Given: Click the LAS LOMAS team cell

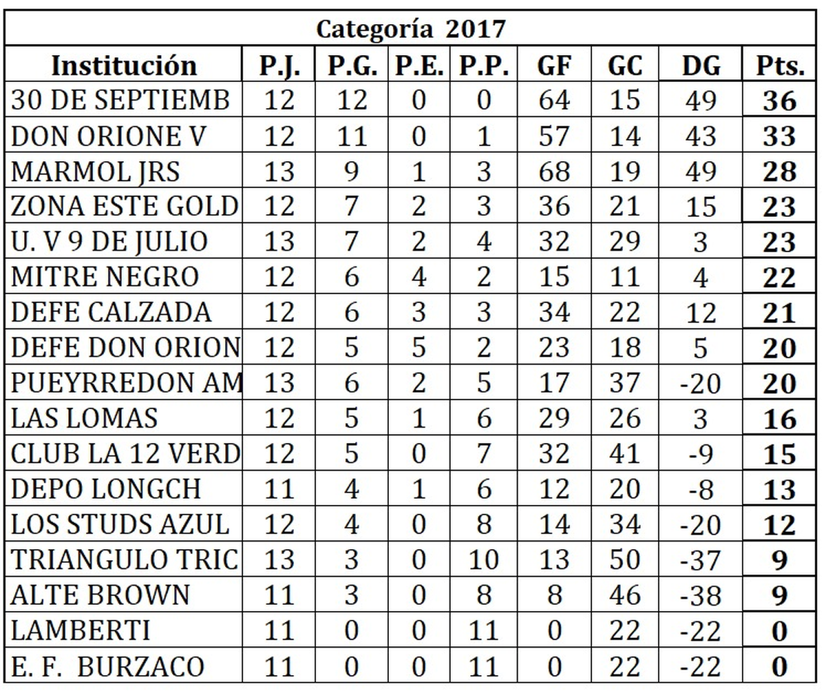Looking at the screenshot, I should pos(125,419).
